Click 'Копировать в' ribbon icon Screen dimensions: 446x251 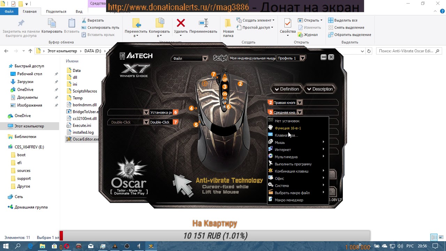tap(159, 23)
